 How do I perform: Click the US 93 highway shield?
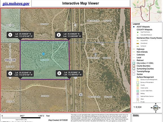(x=81, y=95)
